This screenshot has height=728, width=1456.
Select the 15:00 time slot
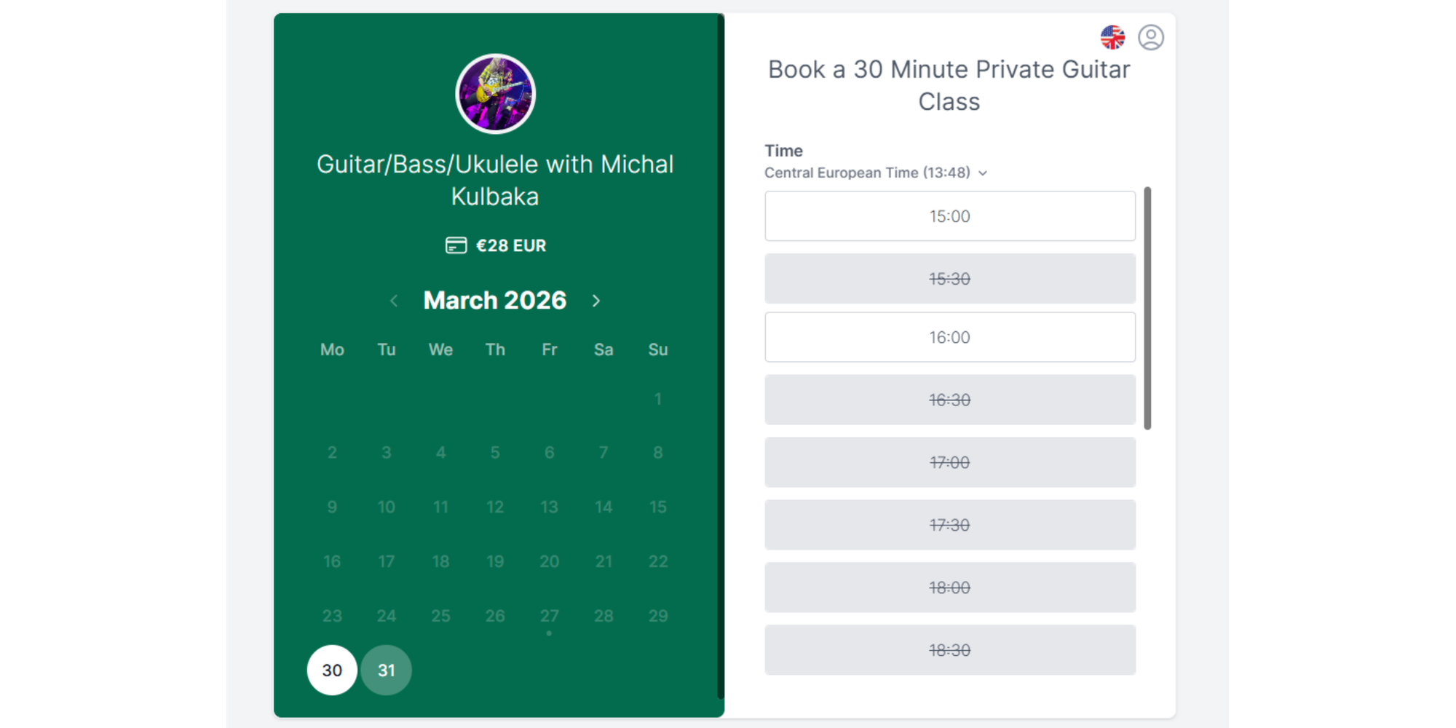point(950,215)
